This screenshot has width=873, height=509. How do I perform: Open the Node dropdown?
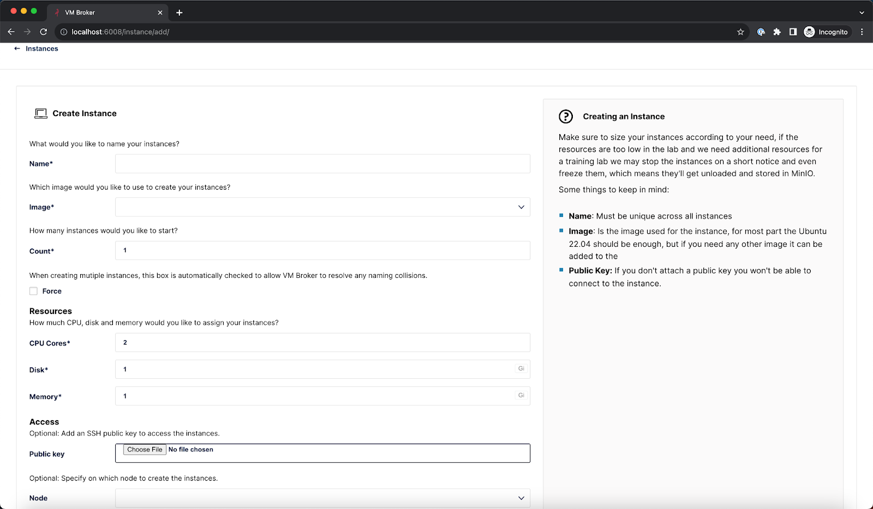tap(322, 498)
